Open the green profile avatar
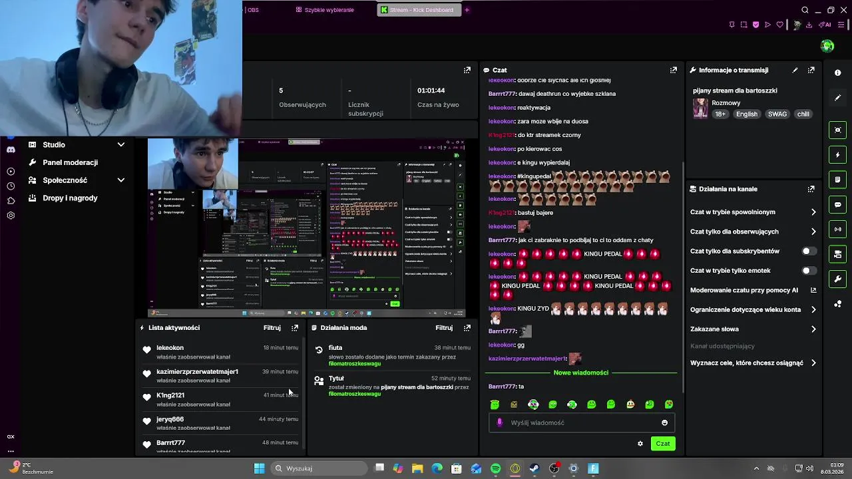The width and height of the screenshot is (852, 479). 827,46
